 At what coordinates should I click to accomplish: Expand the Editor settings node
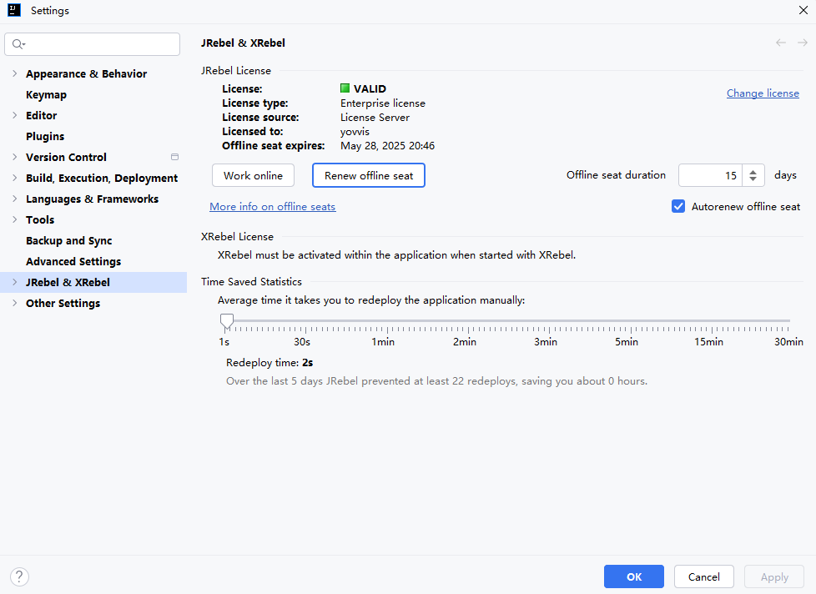[x=14, y=115]
